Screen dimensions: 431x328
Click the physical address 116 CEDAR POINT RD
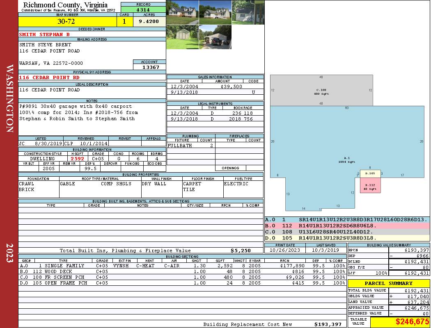(49, 77)
